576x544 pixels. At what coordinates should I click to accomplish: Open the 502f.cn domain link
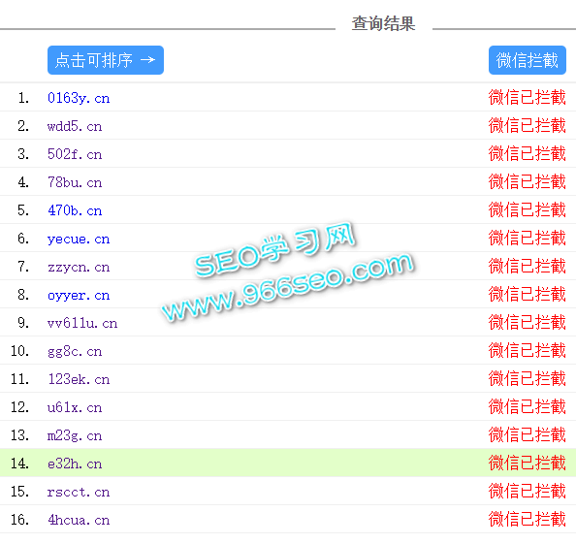click(75, 154)
